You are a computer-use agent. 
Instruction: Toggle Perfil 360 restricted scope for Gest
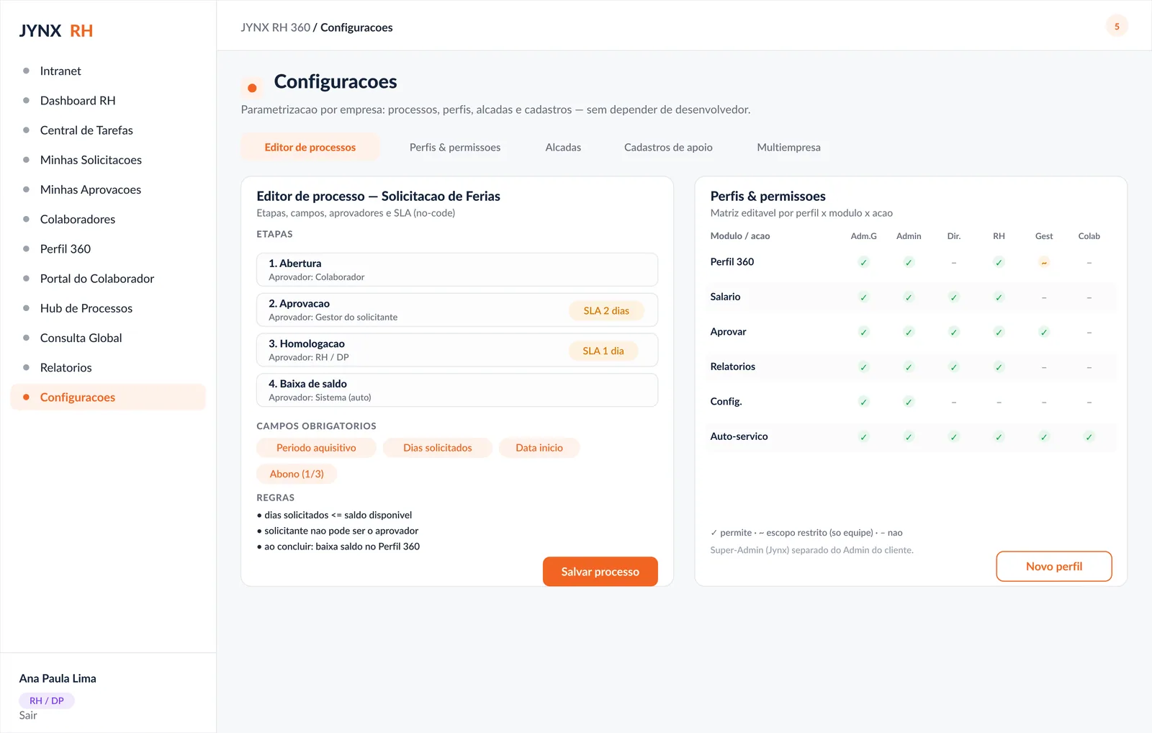[x=1044, y=262]
